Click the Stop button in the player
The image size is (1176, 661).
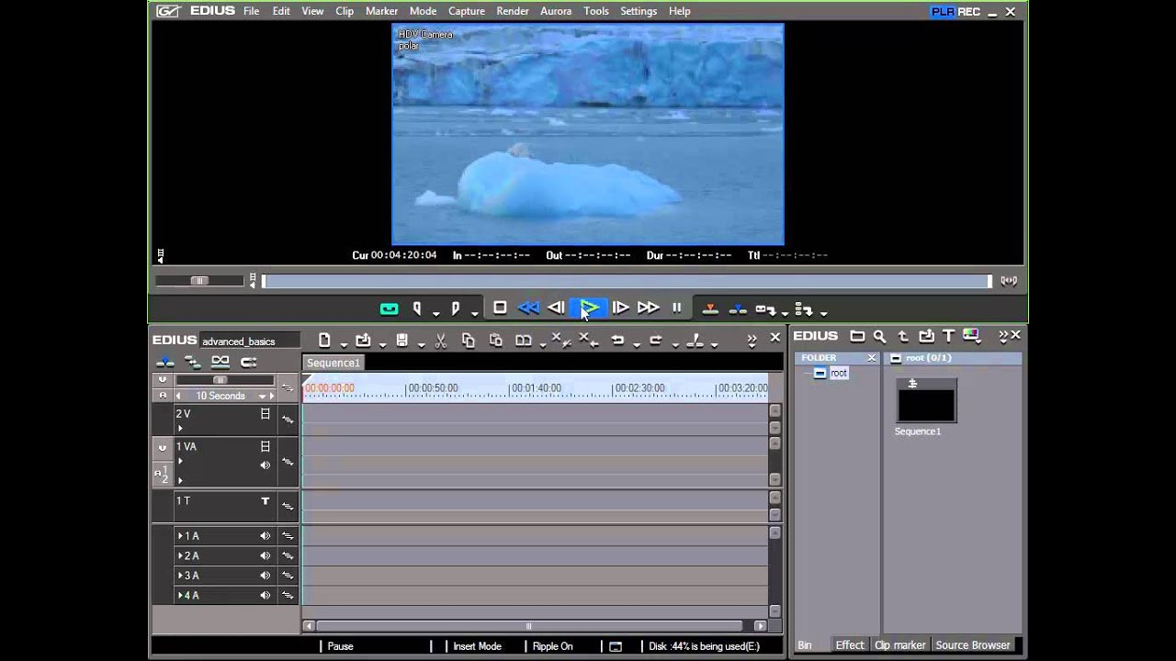click(500, 308)
